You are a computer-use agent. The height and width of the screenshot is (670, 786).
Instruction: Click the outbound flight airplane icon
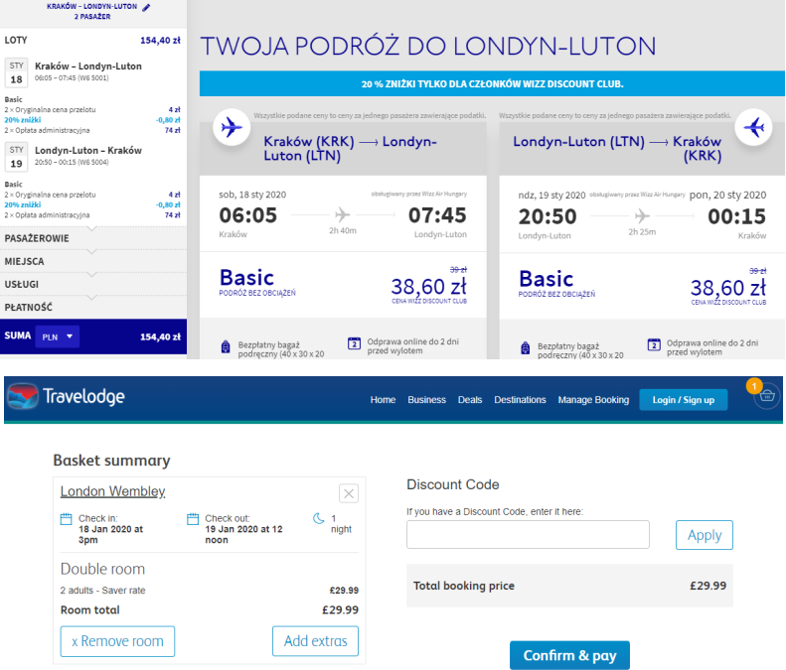[232, 127]
